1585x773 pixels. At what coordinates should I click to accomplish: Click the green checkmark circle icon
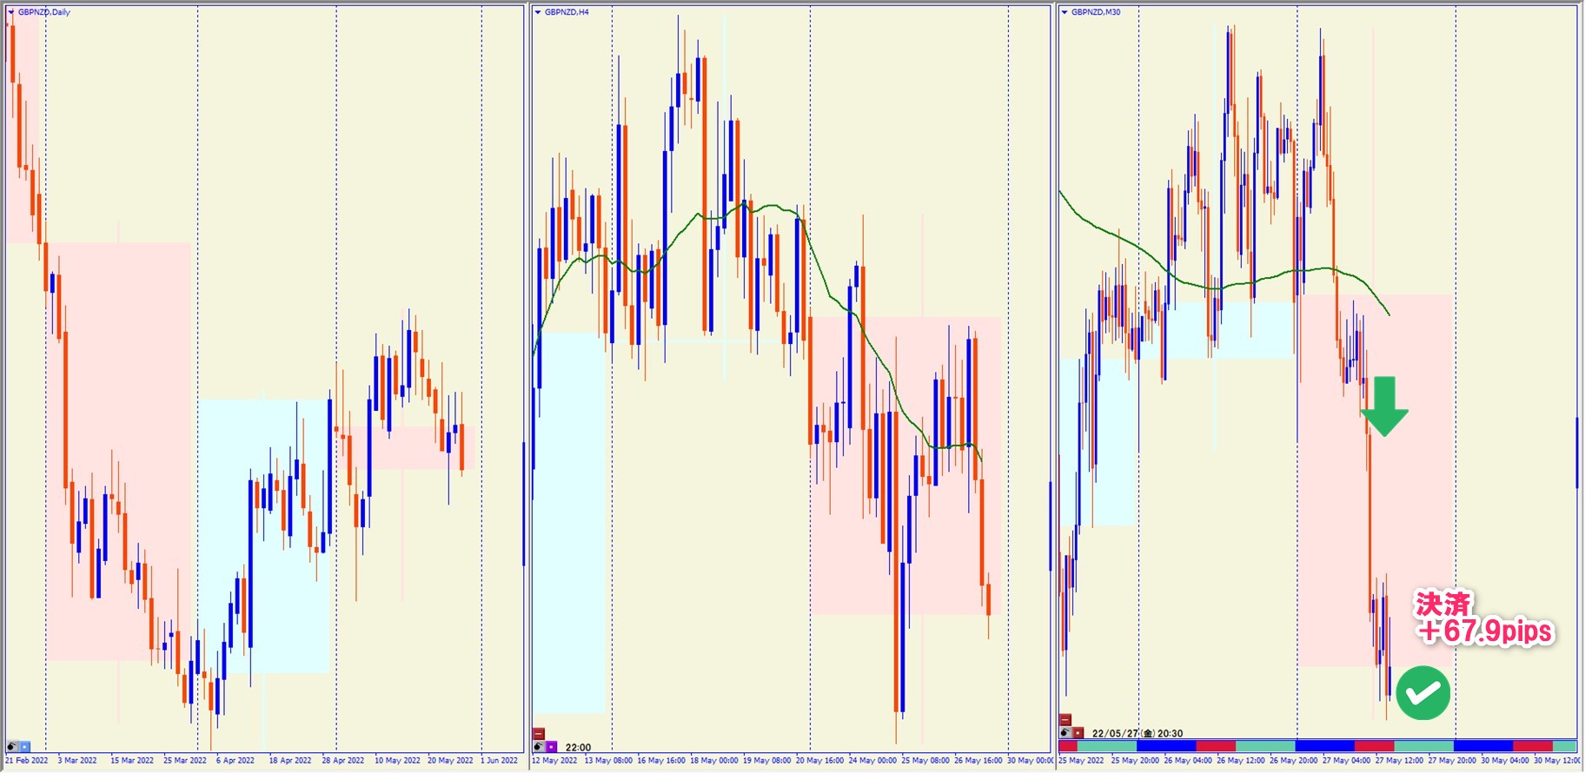click(x=1423, y=692)
